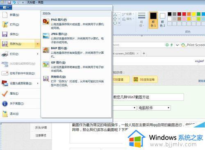Save as BMP picture option
The width and height of the screenshot is (205, 150).
point(76,52)
